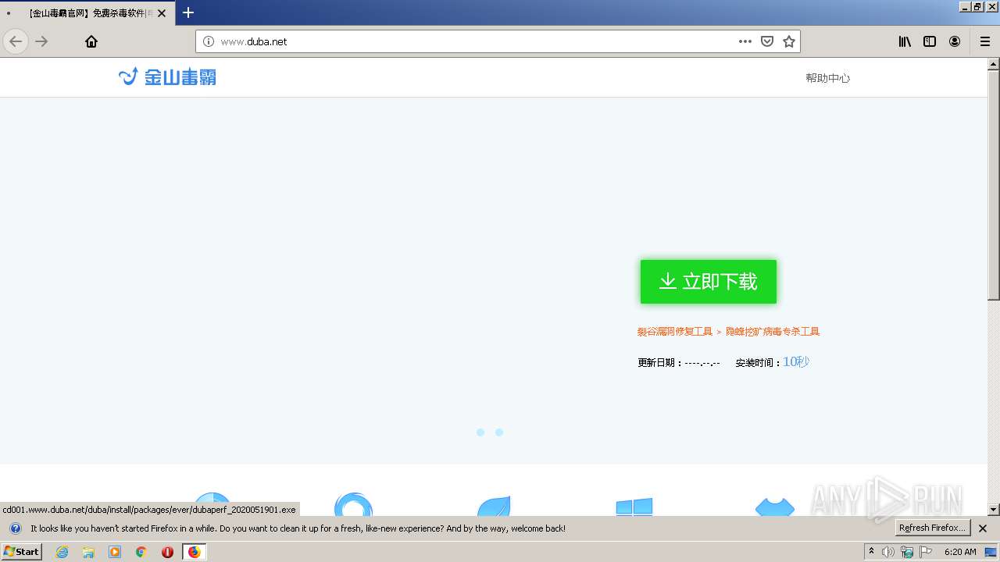
Task: Click the 10秒 install time text
Action: [796, 361]
